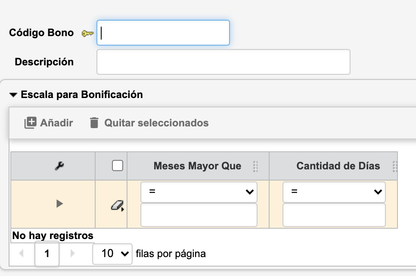Screen dimensions: 416x276
Task: Click the trash icon for Quitar seleccionados
Action: [94, 123]
